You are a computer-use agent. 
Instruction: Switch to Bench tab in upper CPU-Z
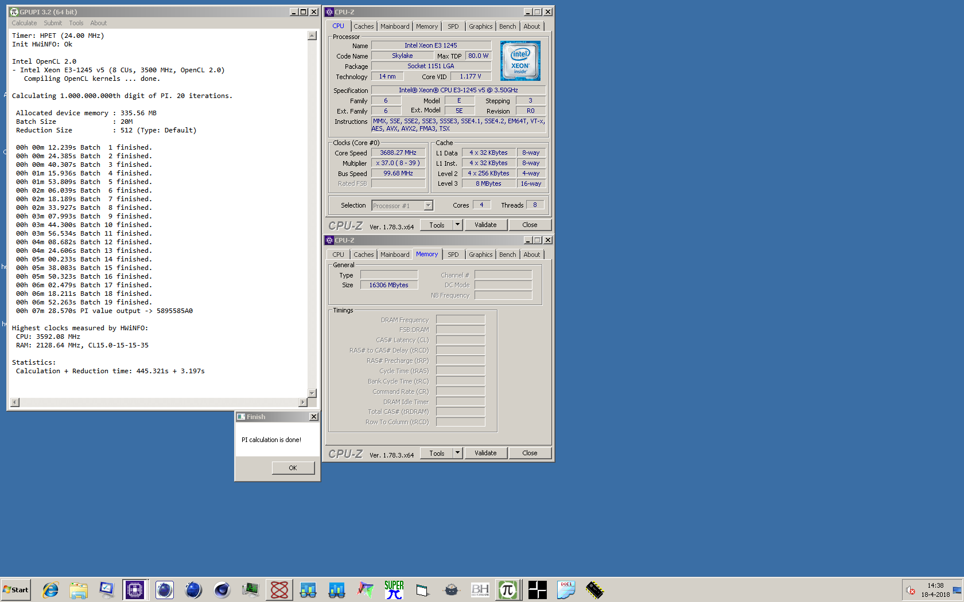coord(508,26)
